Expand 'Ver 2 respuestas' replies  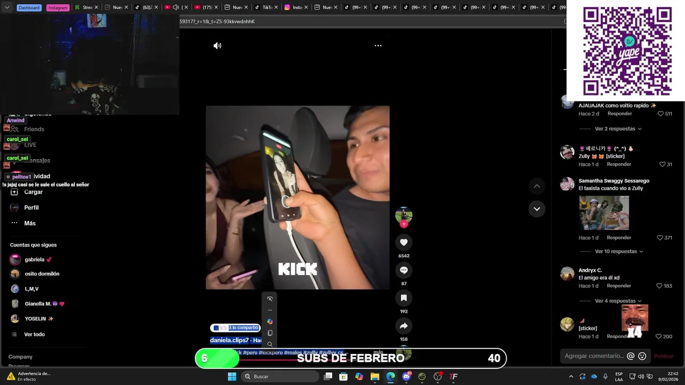coord(618,129)
